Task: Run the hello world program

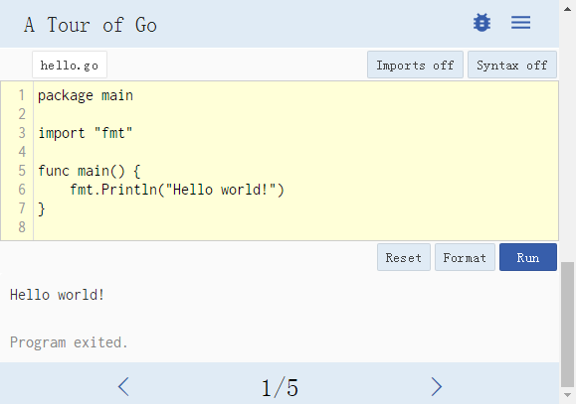Action: 528,257
